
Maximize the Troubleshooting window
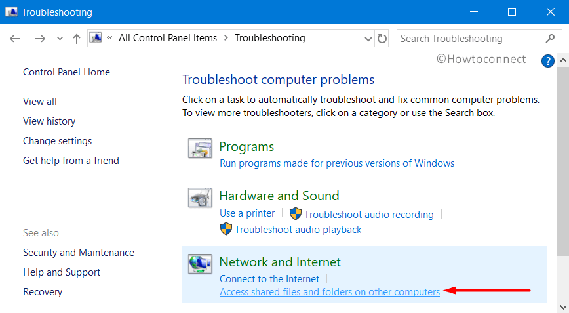(512, 12)
